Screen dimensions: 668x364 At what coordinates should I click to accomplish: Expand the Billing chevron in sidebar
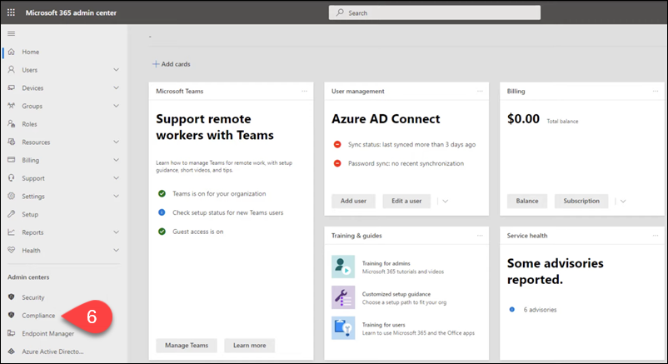coord(116,160)
